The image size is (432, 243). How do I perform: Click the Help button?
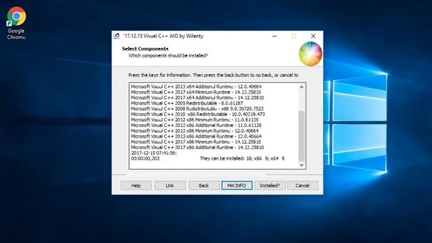[x=136, y=186]
